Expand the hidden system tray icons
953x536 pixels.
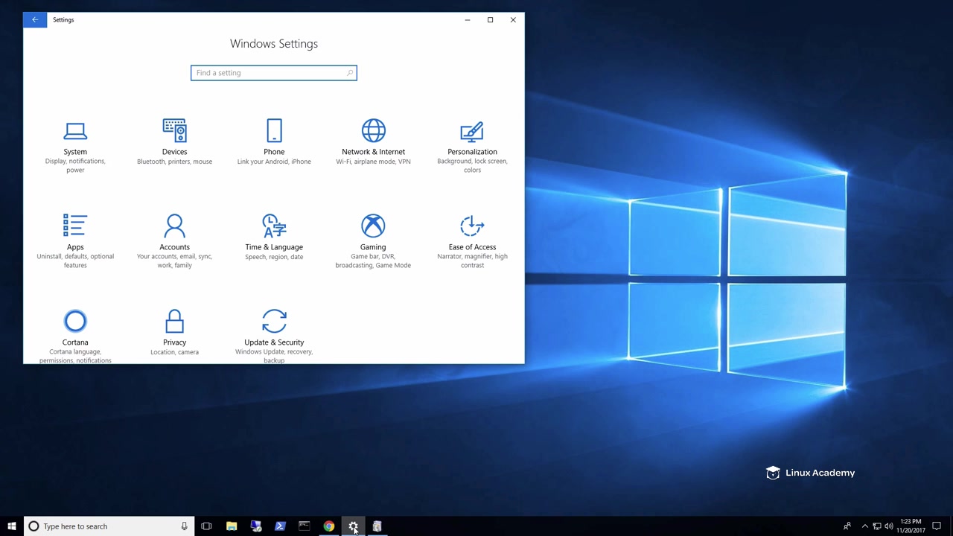click(864, 526)
